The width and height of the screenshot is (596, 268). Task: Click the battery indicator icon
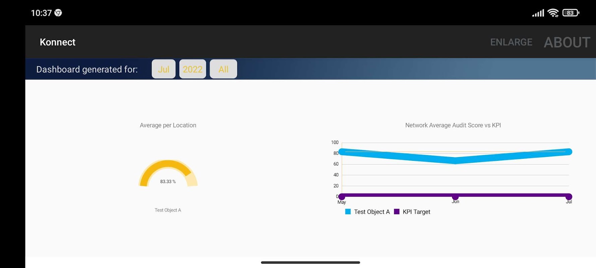click(571, 13)
